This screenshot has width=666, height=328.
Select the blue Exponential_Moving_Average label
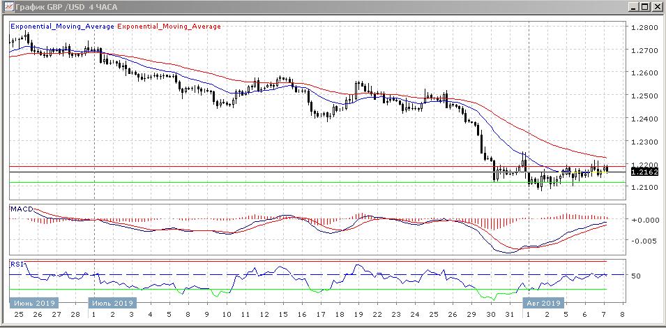click(x=62, y=27)
